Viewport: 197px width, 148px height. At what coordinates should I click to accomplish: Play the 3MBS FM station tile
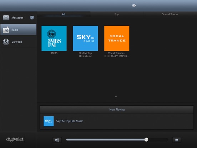click(x=54, y=38)
